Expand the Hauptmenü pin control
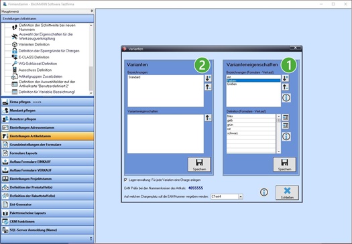Image resolution: width=352 pixels, height=244 pixels. coord(92,11)
